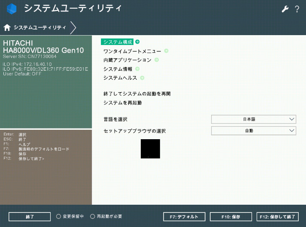Click the wrench settings icon
The width and height of the screenshot is (306, 227).
point(285,9)
